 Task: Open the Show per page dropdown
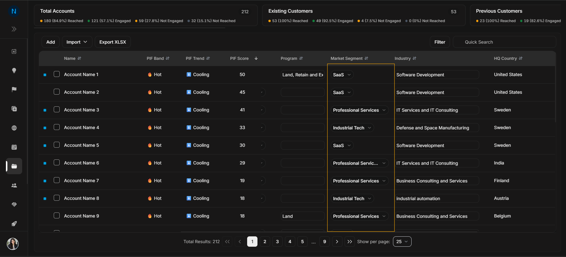(x=402, y=241)
